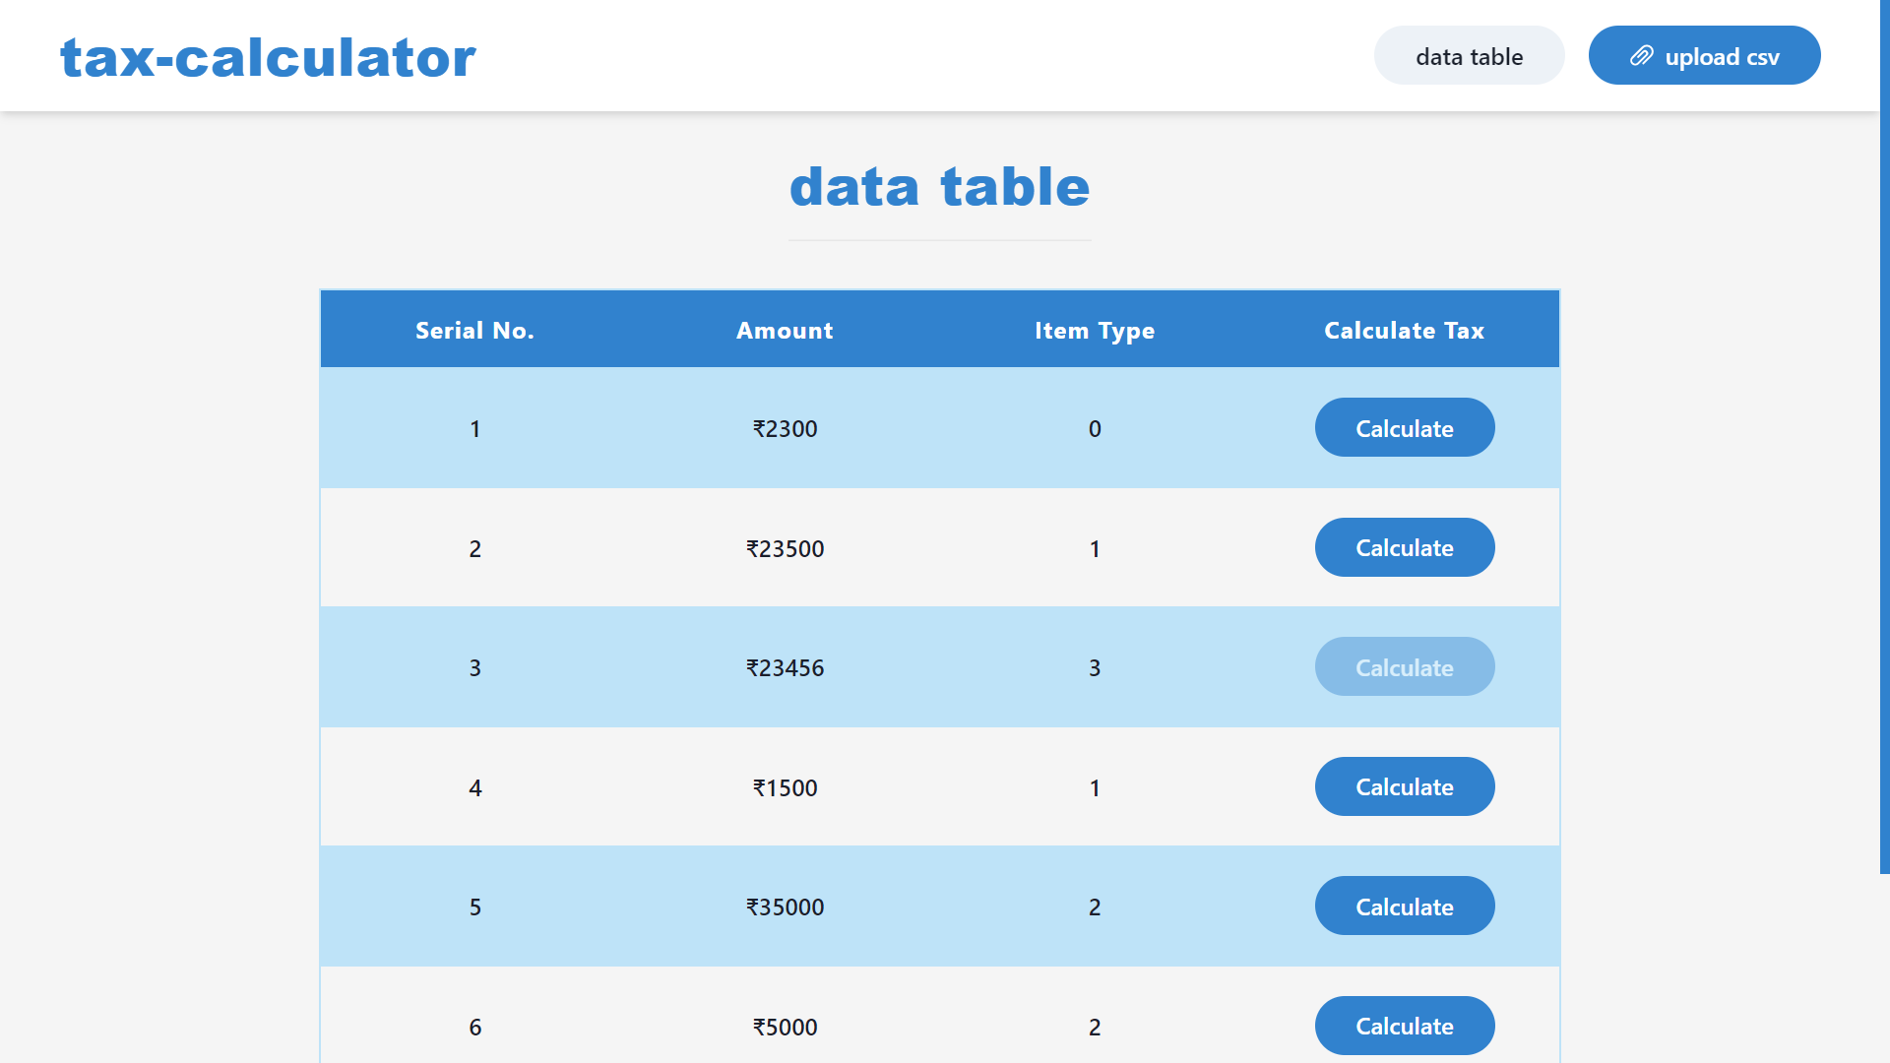Click serial number 3 cell
This screenshot has height=1063, width=1890.
pos(474,668)
